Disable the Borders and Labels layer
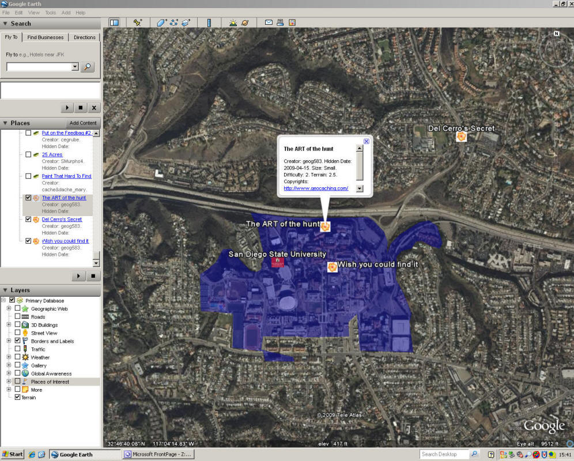574x461 pixels. pyautogui.click(x=17, y=341)
